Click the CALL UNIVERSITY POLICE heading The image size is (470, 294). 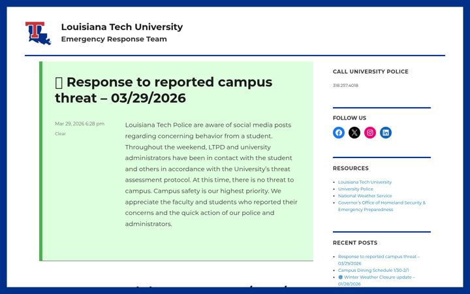[x=371, y=71]
